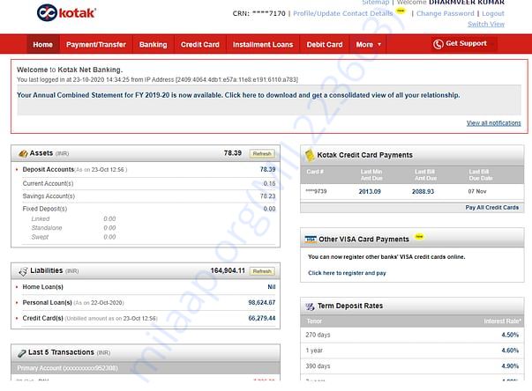Click the Kotak logo
Image resolution: width=532 pixels, height=391 pixels.
tap(66, 13)
